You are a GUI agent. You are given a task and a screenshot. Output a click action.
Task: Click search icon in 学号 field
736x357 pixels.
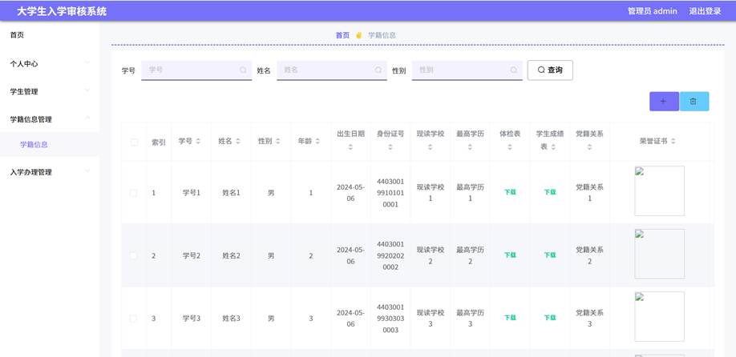tap(243, 70)
